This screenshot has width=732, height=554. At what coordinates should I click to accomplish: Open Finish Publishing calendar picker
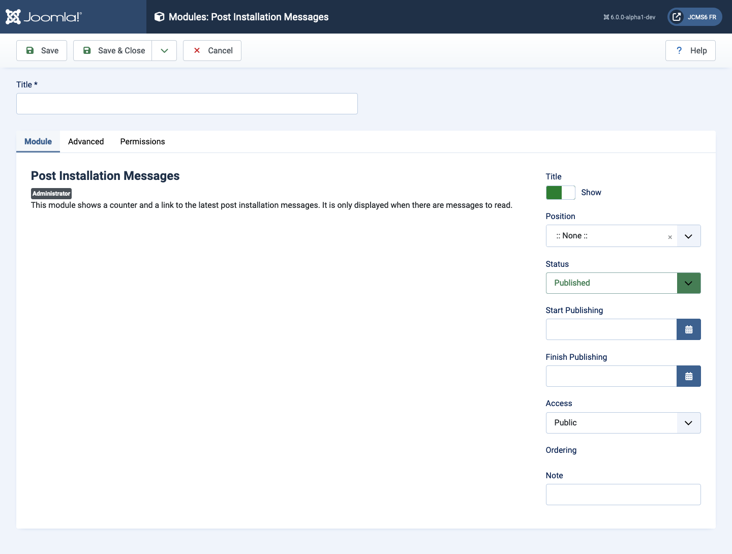pos(689,376)
